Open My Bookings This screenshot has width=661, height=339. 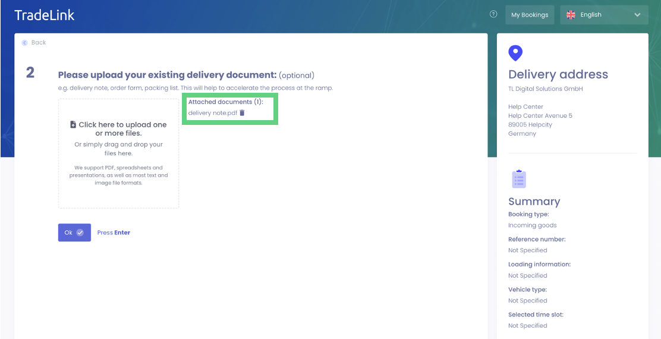530,15
